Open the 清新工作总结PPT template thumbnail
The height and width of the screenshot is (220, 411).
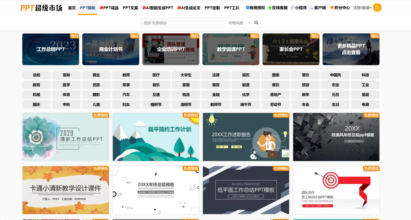65,137
